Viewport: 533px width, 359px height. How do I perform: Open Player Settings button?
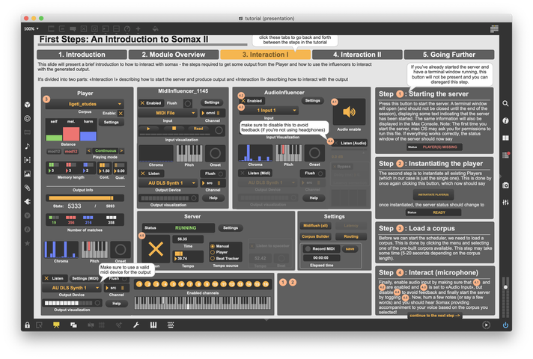pos(111,122)
